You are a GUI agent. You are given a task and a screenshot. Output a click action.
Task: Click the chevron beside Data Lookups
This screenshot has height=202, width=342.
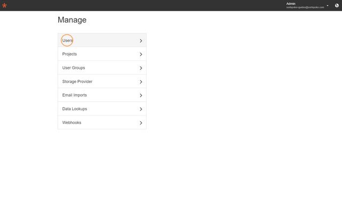tap(141, 109)
